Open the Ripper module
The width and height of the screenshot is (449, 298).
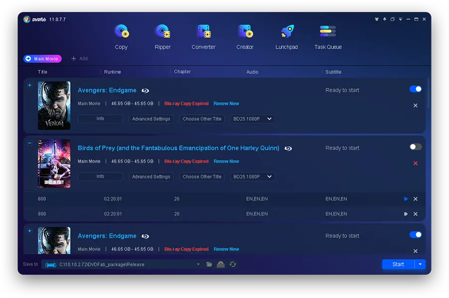click(x=163, y=37)
